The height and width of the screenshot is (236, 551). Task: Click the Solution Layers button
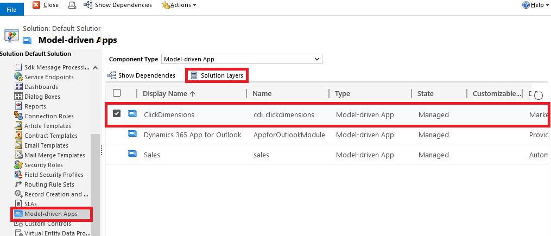[217, 75]
